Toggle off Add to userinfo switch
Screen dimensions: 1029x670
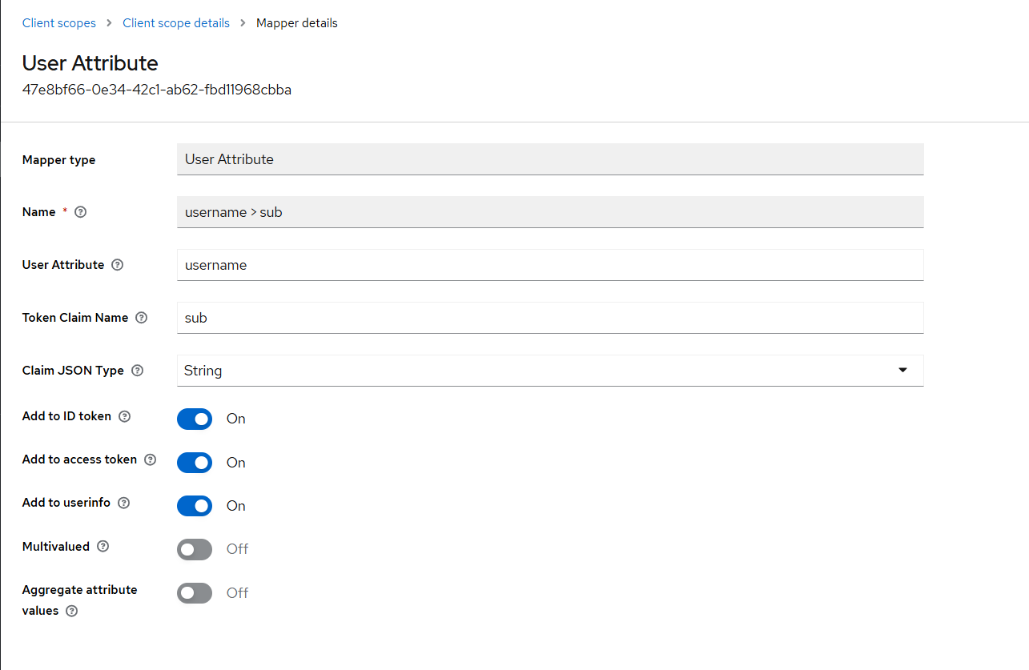pos(195,506)
